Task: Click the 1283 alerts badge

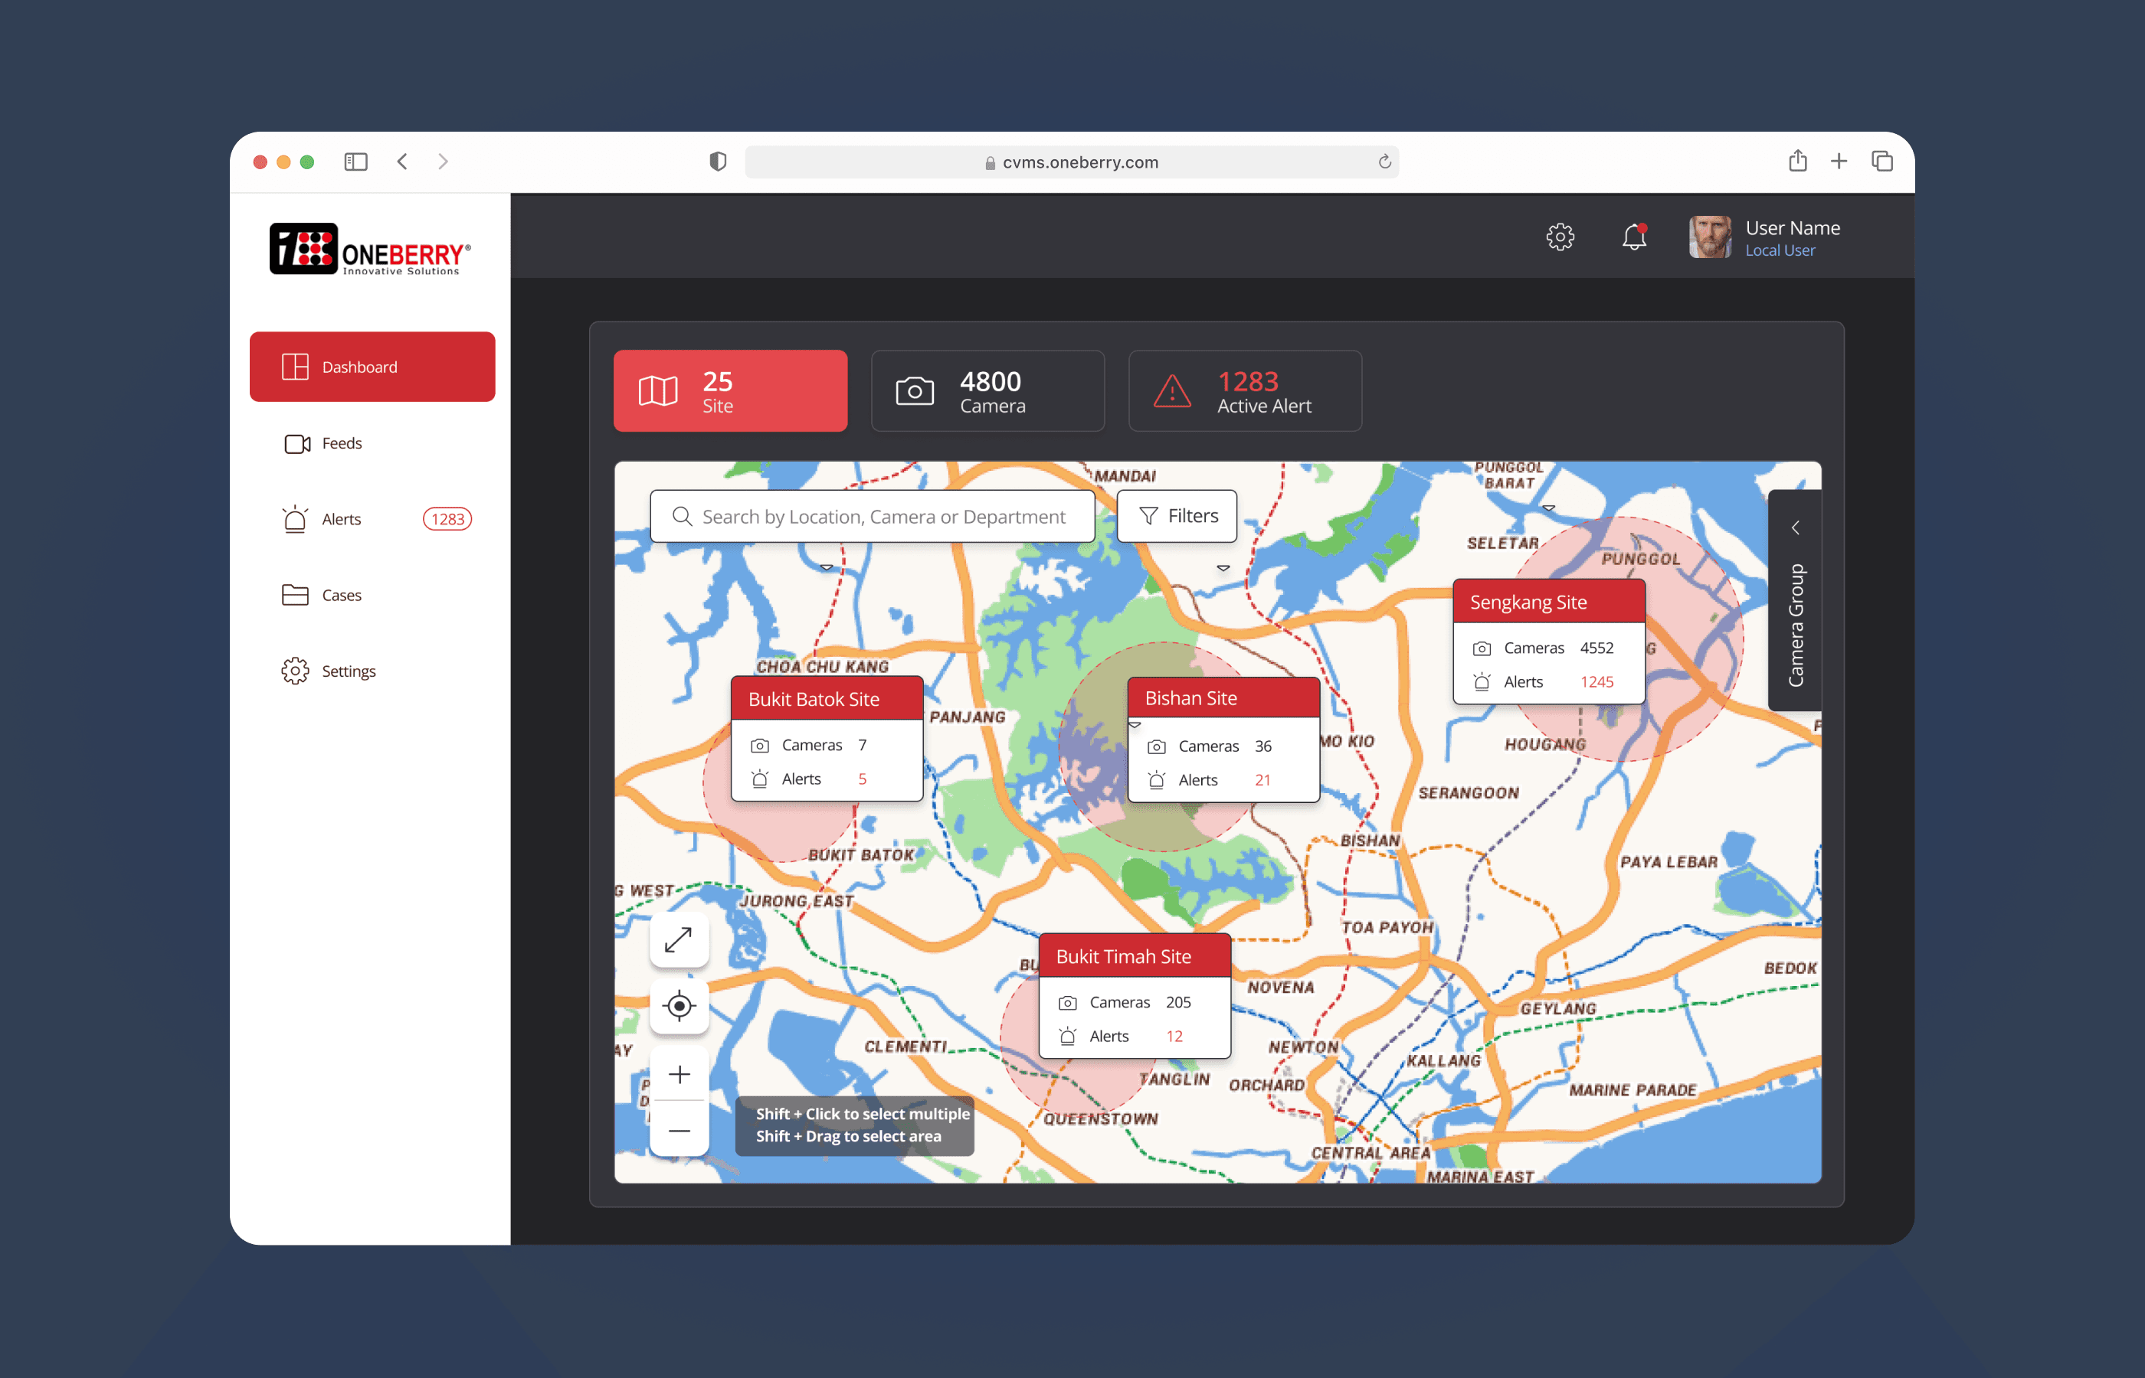Action: pos(447,519)
